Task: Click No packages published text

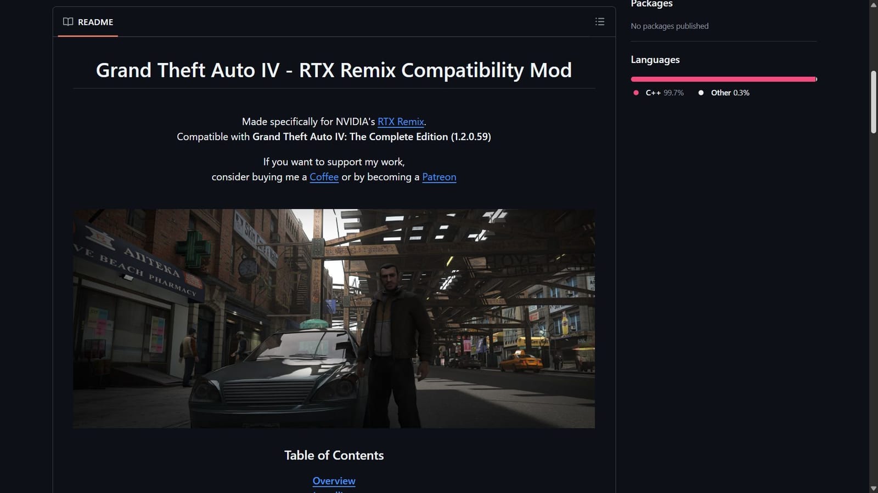Action: coord(669,26)
